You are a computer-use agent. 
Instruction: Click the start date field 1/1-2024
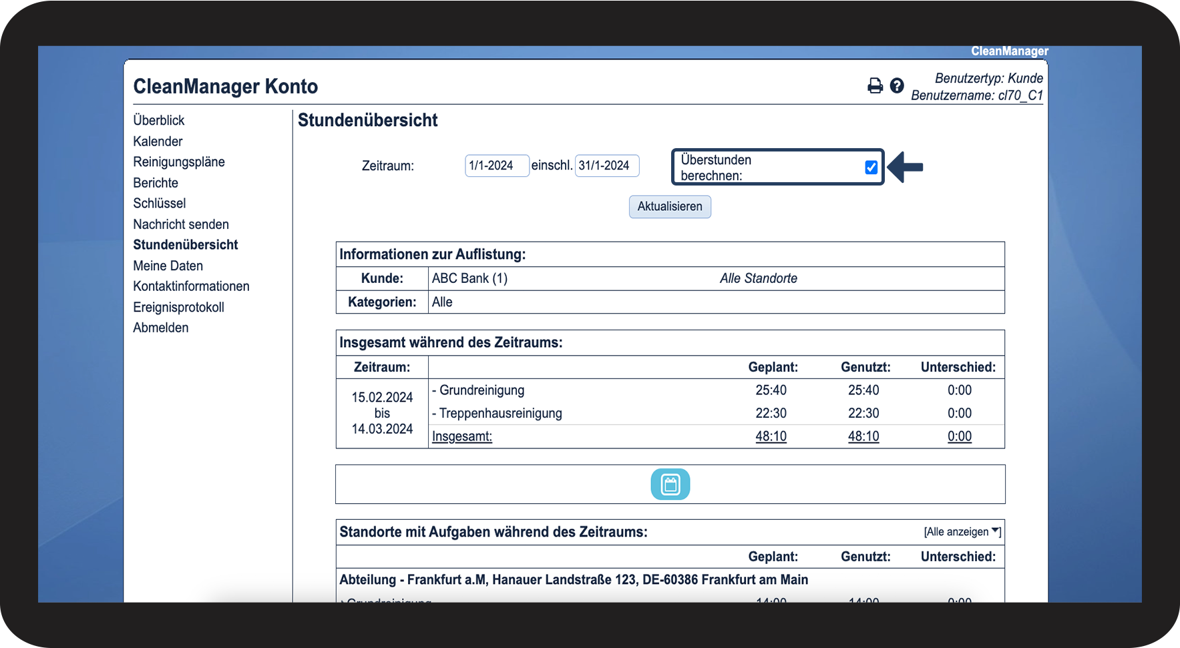pyautogui.click(x=496, y=166)
